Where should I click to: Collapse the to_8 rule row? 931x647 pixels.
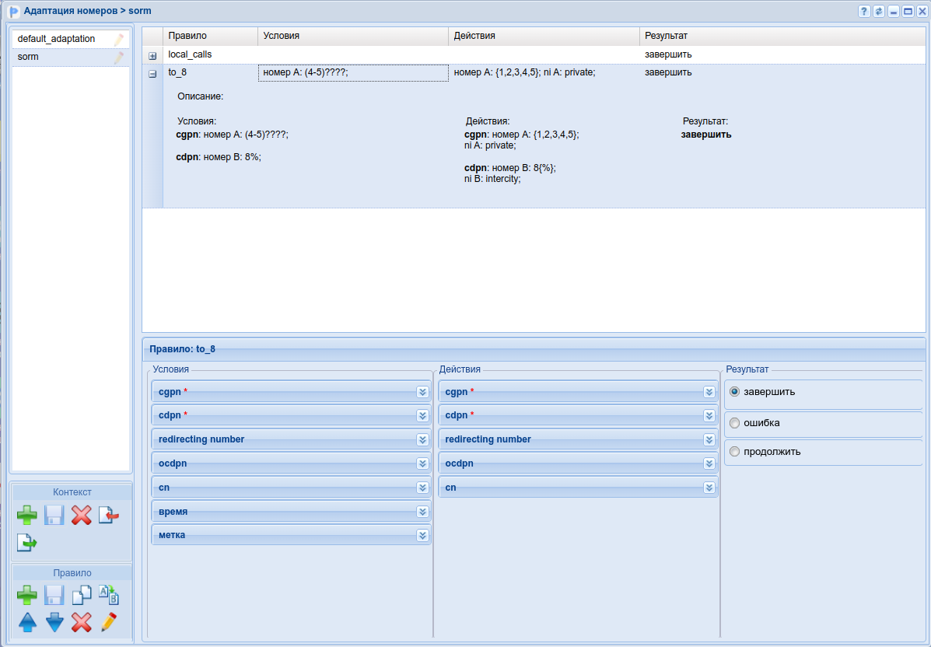(152, 73)
